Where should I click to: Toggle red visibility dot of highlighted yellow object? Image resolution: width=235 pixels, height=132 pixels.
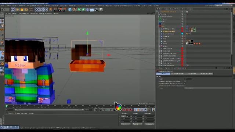point(182,31)
